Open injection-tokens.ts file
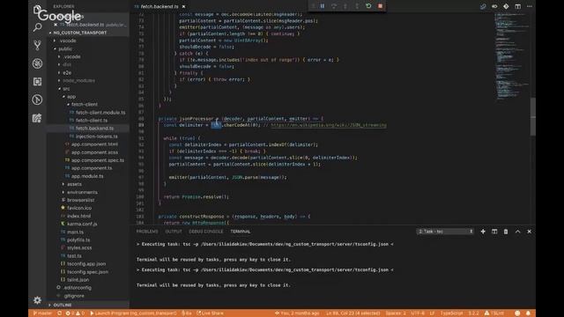This screenshot has width=564, height=317. (x=96, y=136)
